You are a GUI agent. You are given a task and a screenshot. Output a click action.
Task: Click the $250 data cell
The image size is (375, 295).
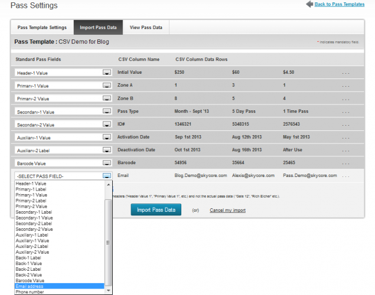point(180,72)
